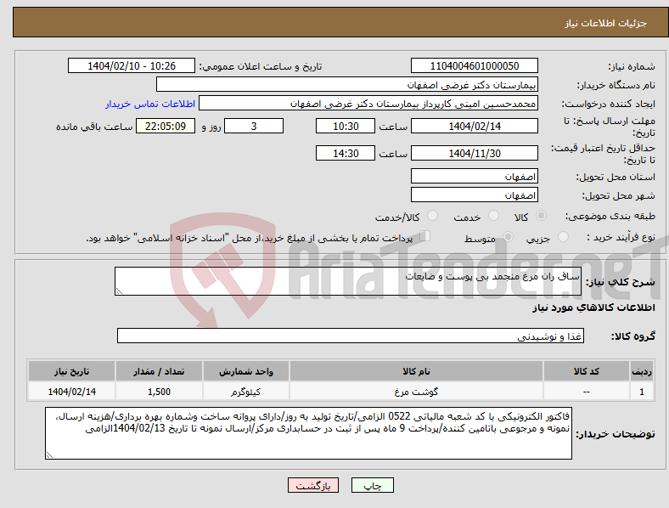
Task: Click the price validity time 14:30 field
Action: pyautogui.click(x=346, y=153)
